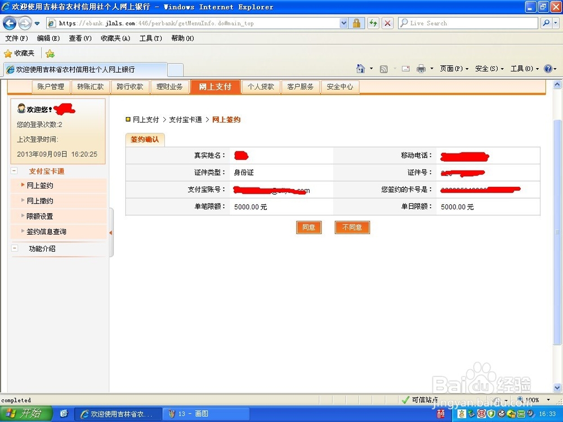Screen dimensions: 563x422
Task: Open the 工具(T) menu
Action: point(150,38)
